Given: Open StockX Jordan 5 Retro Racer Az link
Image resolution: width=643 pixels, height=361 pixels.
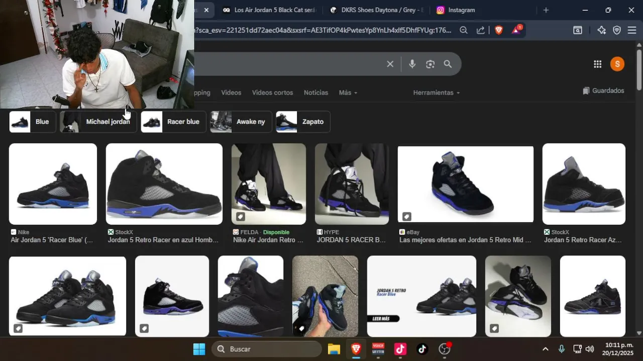Looking at the screenshot, I should tap(583, 240).
